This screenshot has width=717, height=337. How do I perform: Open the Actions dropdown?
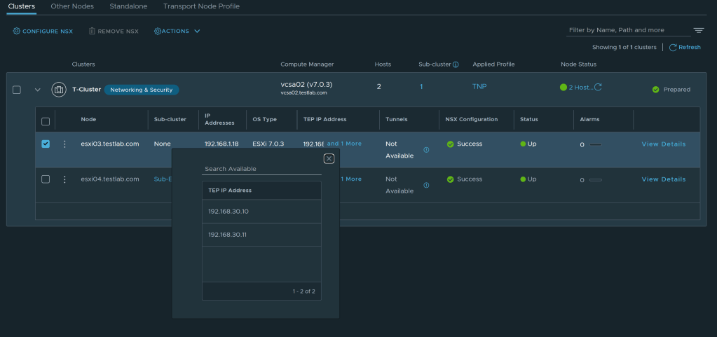(x=177, y=32)
